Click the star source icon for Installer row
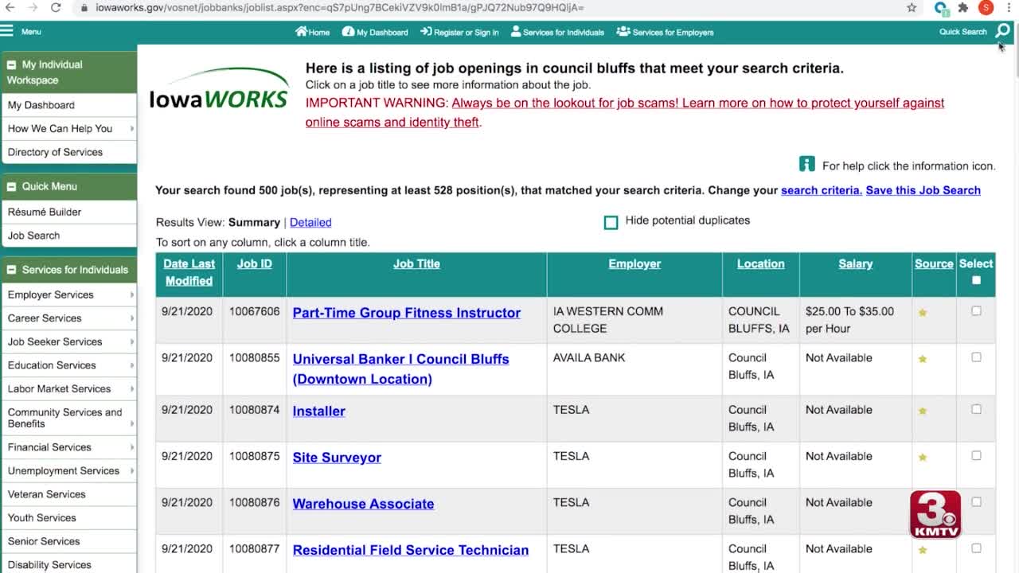Screen dimensions: 1019x573 coord(923,411)
